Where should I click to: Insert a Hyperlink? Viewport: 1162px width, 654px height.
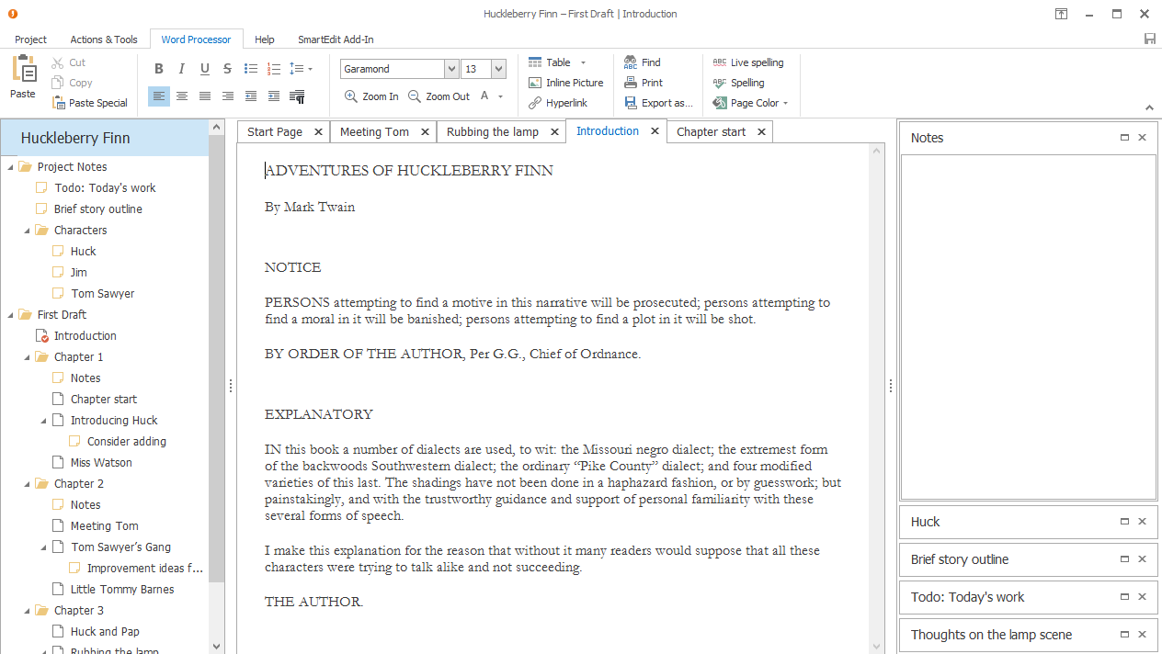pos(561,102)
